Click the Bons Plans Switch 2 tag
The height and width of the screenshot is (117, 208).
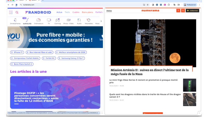22,64
